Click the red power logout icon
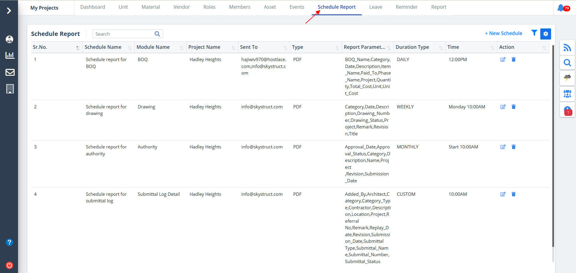This screenshot has height=273, width=576. 10,265
